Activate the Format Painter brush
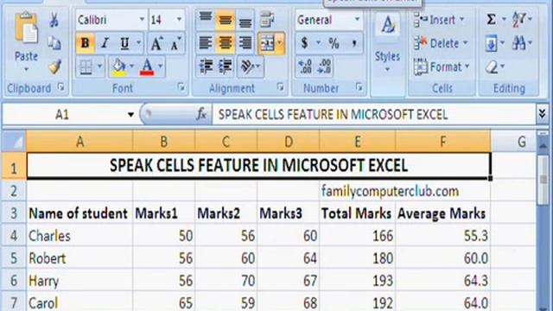Screen dimensions: 553x311 (54, 67)
